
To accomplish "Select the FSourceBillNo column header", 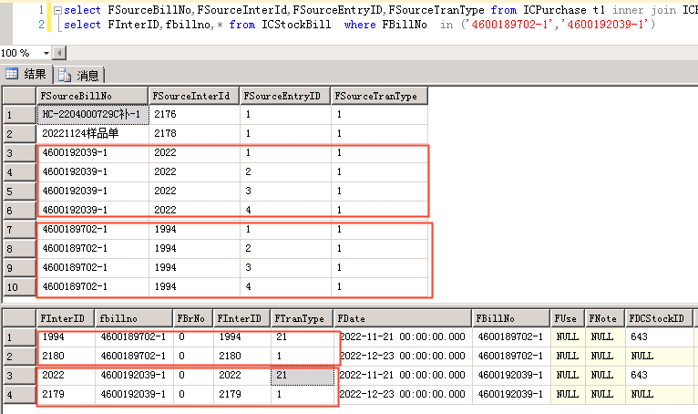I will (91, 96).
